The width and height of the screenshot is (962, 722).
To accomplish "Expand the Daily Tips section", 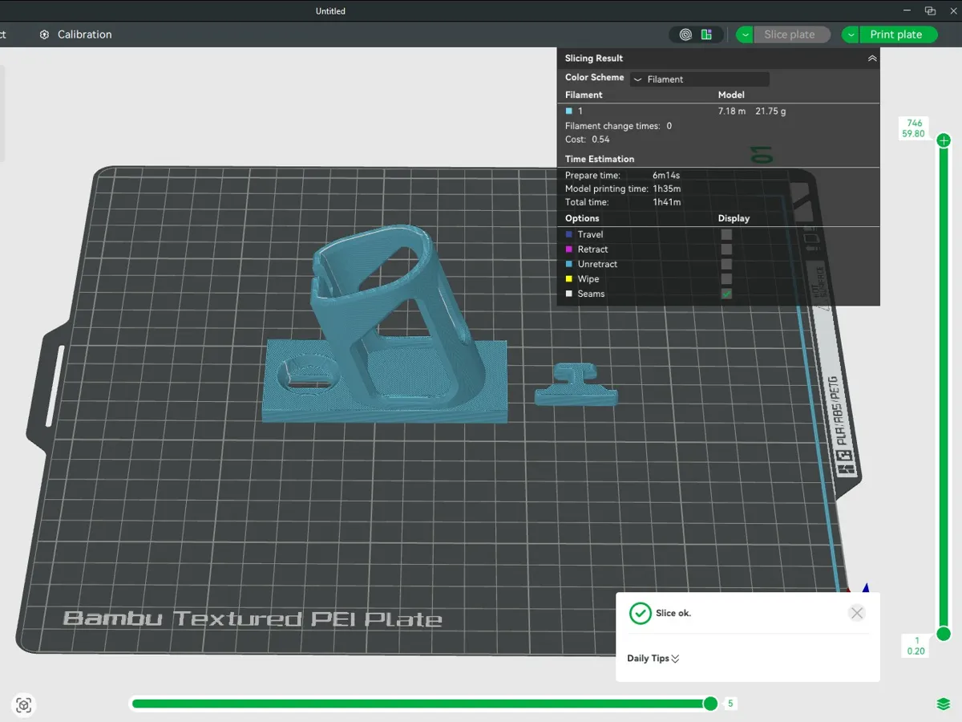I will [653, 659].
